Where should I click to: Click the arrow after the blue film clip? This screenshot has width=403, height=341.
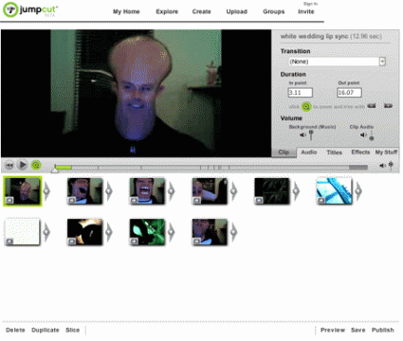[358, 191]
